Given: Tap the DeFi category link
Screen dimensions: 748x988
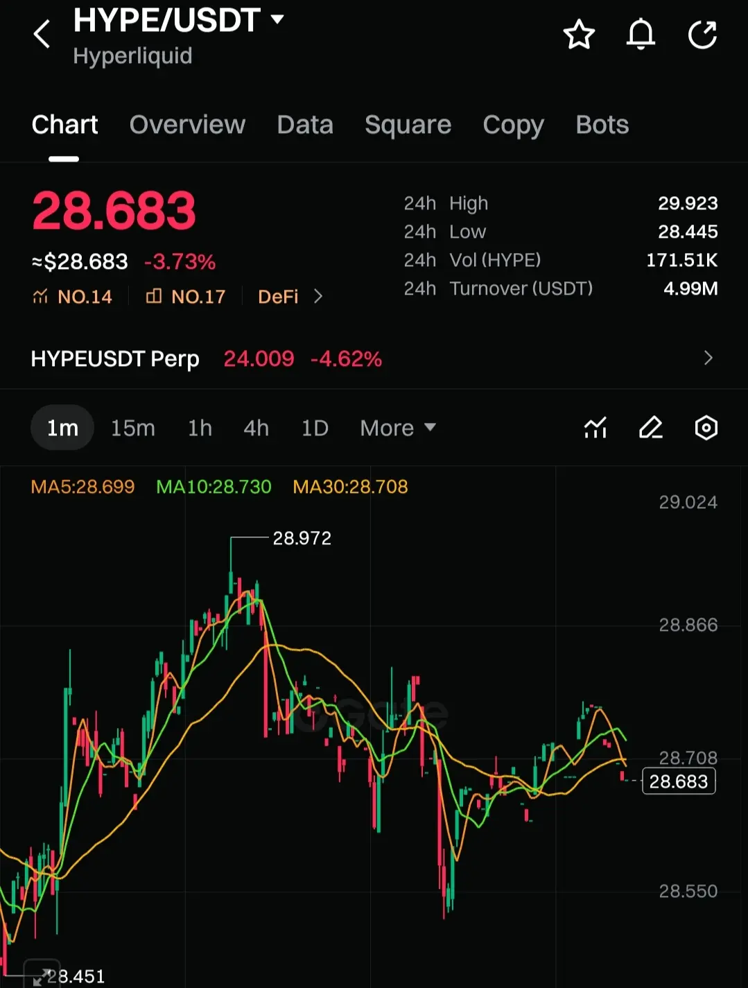Looking at the screenshot, I should [278, 297].
